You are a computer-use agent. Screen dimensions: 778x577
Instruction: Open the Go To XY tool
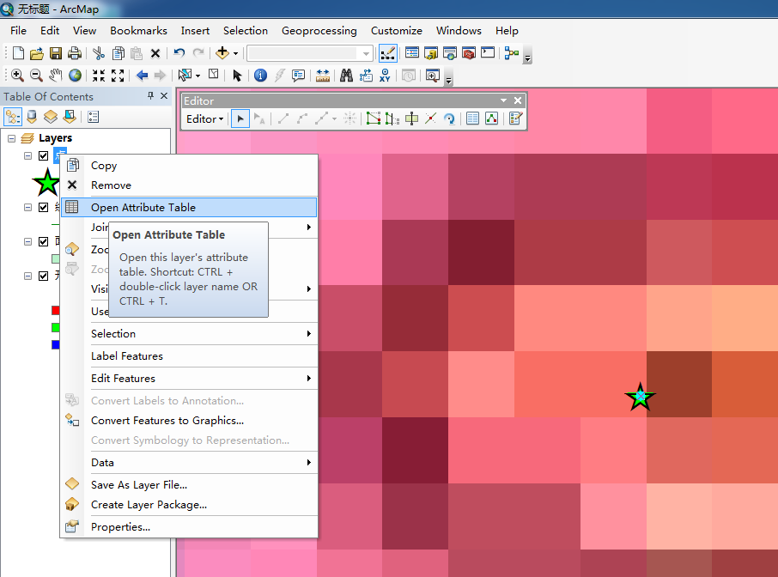click(385, 76)
